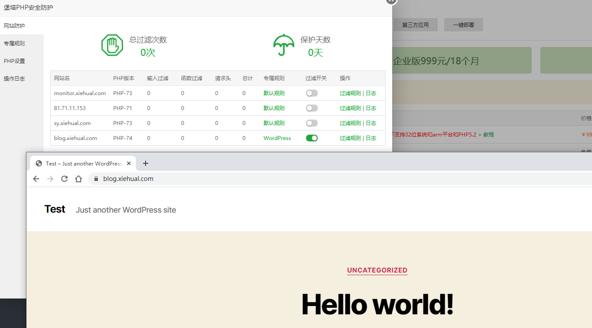Click the browser home icon

pyautogui.click(x=79, y=179)
